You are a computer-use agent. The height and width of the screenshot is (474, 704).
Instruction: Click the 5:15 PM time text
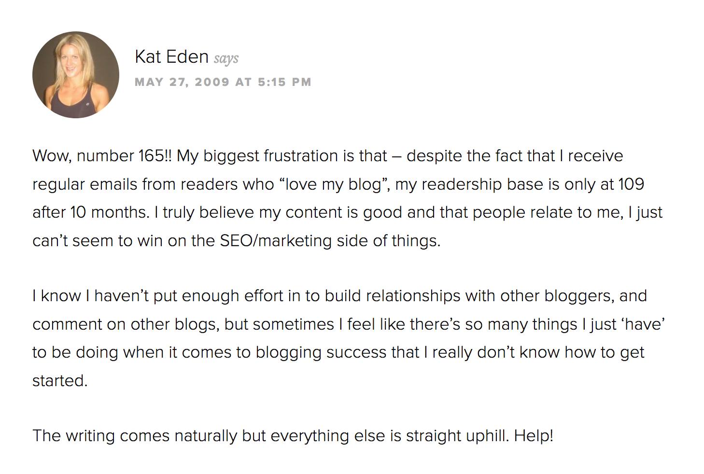[284, 82]
